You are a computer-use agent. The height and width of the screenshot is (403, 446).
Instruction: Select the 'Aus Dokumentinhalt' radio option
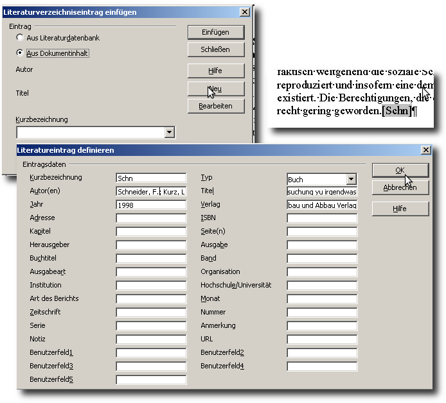20,53
